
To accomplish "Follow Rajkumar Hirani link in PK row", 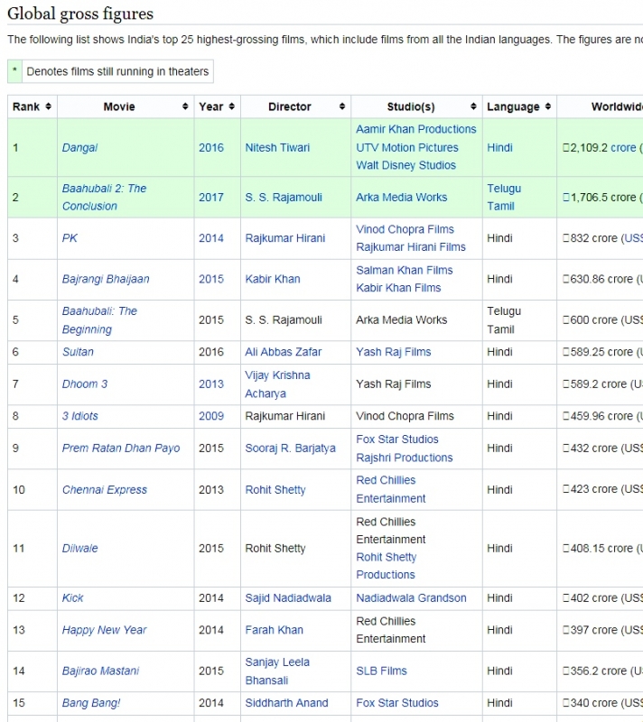I will (285, 238).
